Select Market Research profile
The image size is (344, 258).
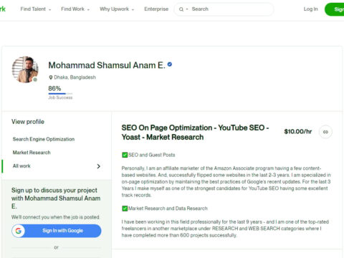click(x=32, y=153)
